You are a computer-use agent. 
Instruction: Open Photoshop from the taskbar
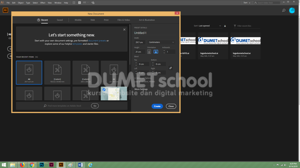42,165
